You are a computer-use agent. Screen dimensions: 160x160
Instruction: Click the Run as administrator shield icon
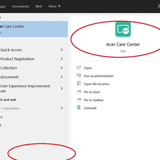(x=79, y=76)
